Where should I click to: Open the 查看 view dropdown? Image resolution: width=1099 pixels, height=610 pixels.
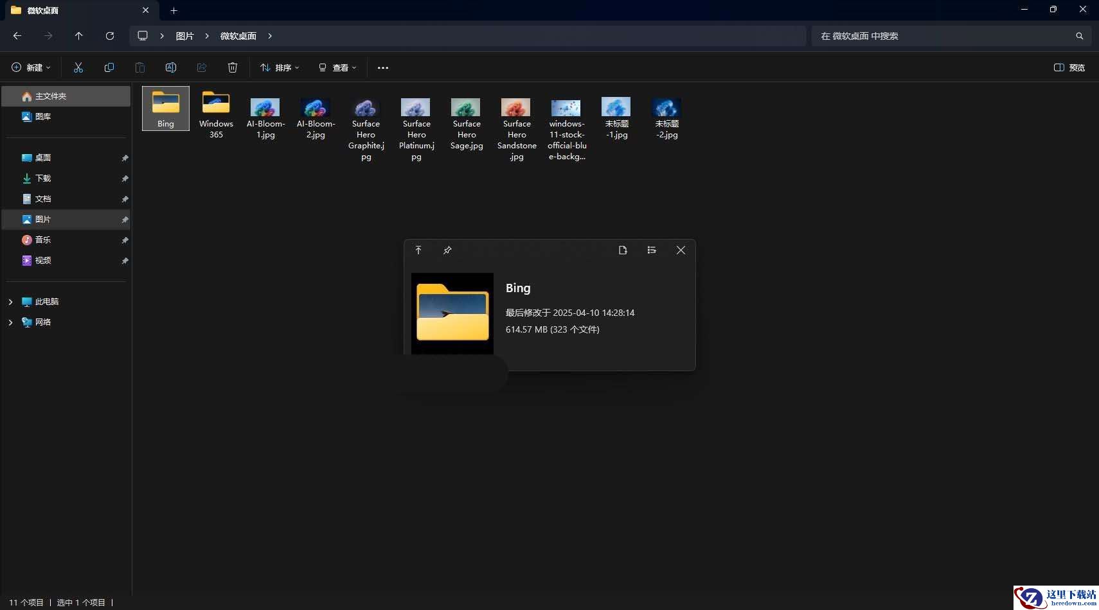click(x=337, y=67)
